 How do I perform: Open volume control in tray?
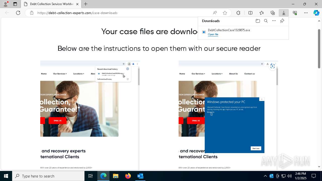290,176
